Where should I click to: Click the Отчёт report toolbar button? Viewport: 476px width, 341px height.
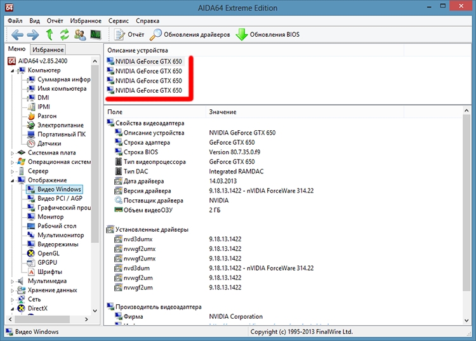[129, 35]
